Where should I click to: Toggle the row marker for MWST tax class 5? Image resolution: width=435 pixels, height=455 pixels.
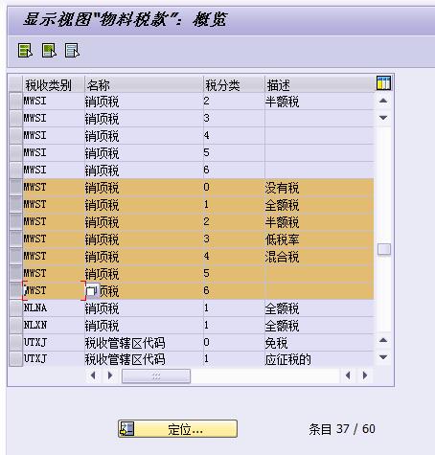point(15,274)
